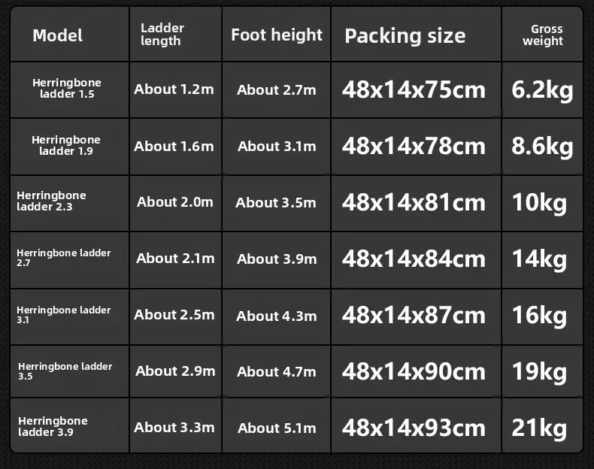Image resolution: width=594 pixels, height=469 pixels.
Task: Select the Foot height header cell
Action: (276, 34)
